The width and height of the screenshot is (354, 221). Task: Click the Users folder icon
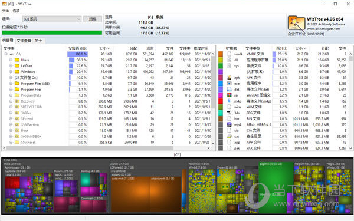pyautogui.click(x=17, y=60)
